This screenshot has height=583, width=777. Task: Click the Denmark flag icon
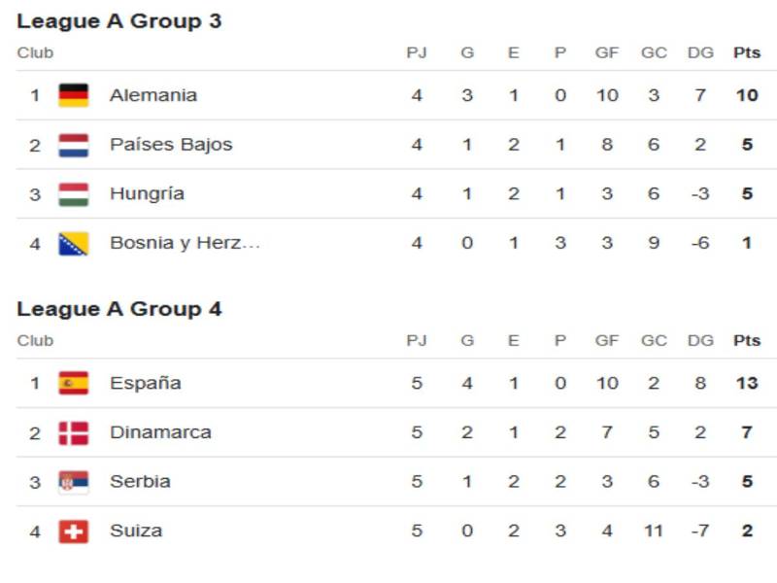coord(73,432)
